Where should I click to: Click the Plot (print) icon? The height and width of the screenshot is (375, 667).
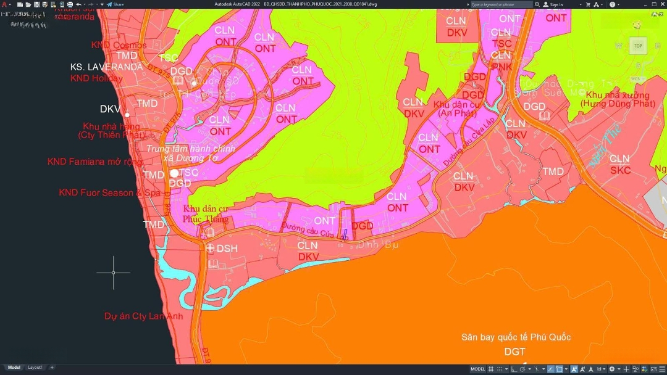point(70,4)
